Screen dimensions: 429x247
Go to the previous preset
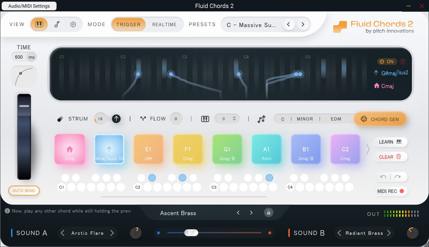point(289,25)
